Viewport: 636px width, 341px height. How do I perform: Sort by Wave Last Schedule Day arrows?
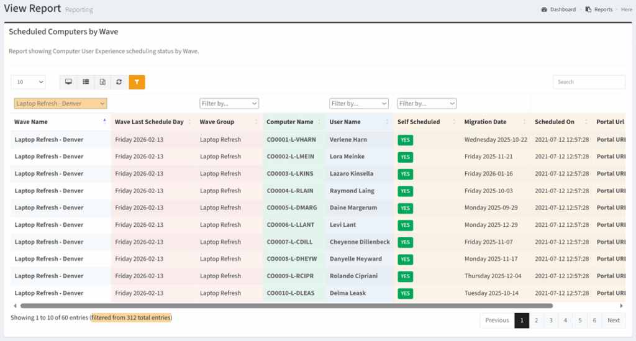pyautogui.click(x=189, y=122)
